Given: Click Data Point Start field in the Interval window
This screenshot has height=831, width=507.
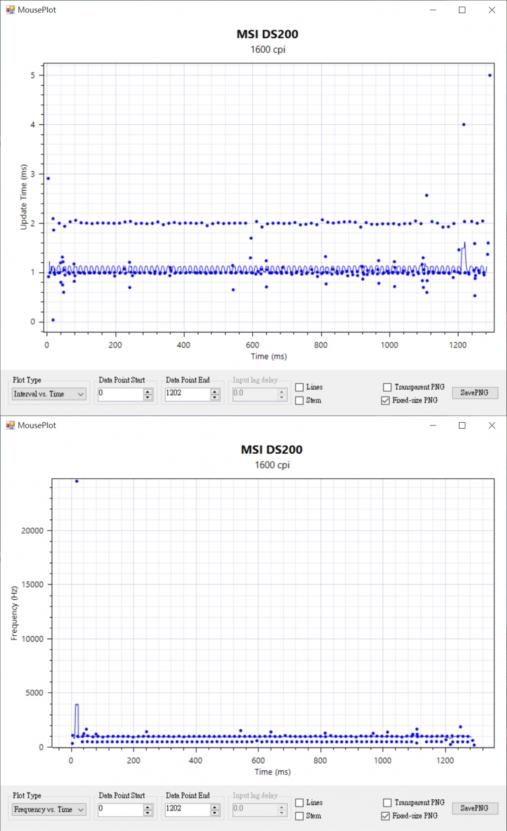Looking at the screenshot, I should coord(120,394).
